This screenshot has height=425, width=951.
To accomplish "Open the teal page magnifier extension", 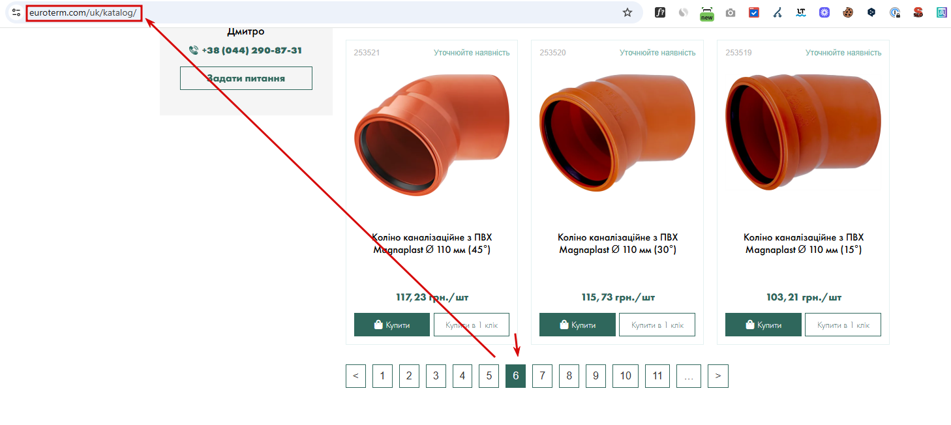I will [942, 12].
